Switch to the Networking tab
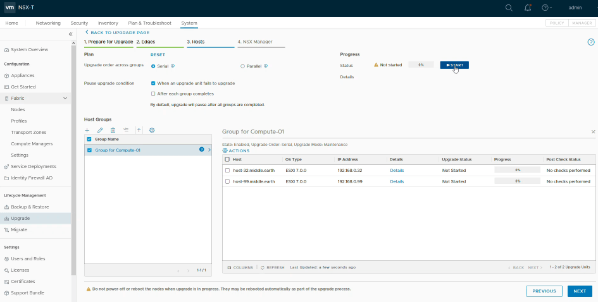598x302 pixels. point(48,23)
